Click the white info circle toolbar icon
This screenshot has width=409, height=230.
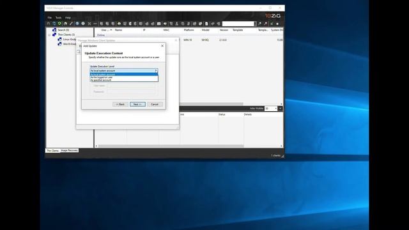point(83,24)
